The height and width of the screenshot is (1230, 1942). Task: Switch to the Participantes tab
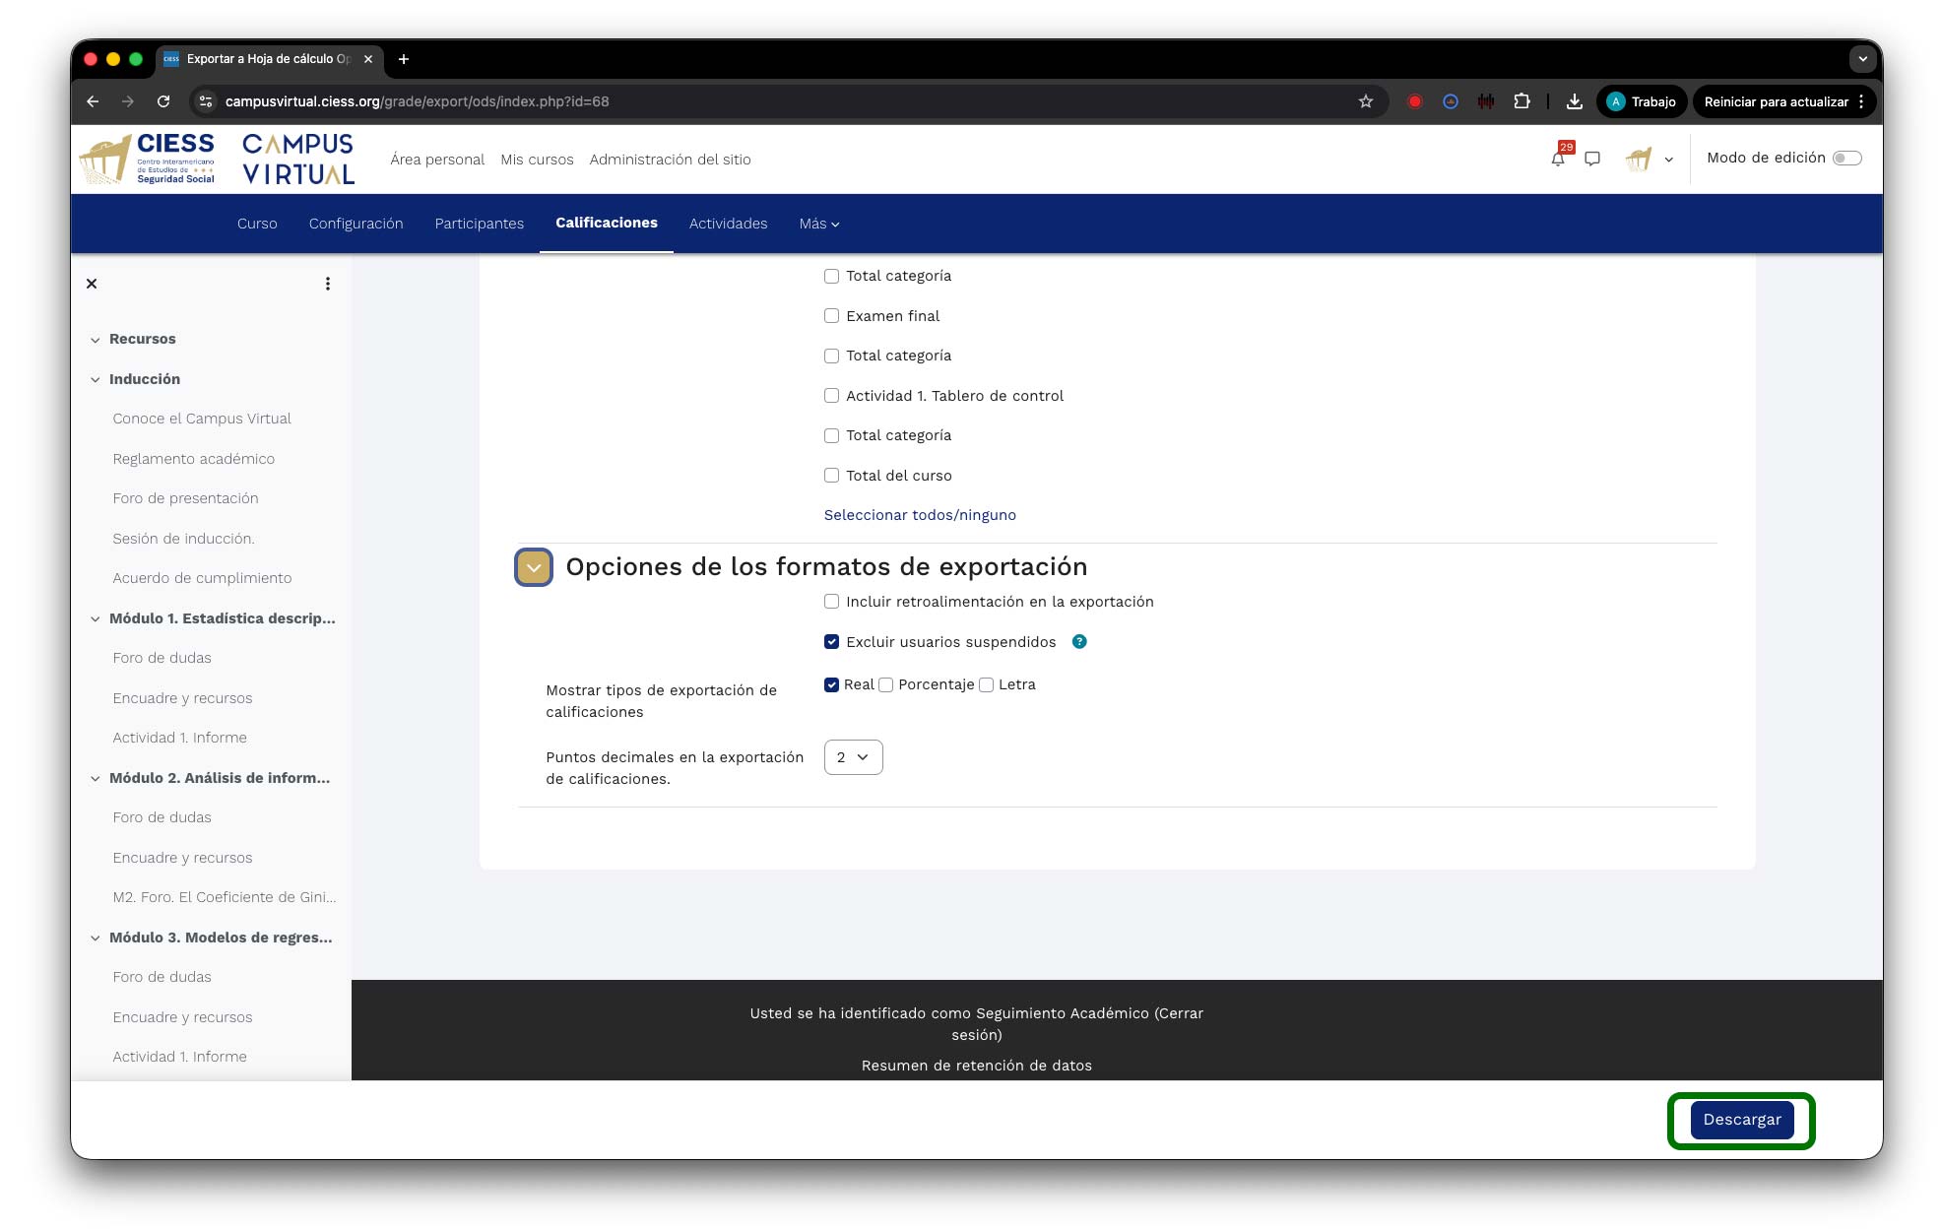pos(479,224)
